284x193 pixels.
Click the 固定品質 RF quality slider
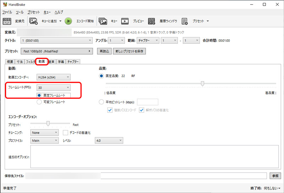202,84
